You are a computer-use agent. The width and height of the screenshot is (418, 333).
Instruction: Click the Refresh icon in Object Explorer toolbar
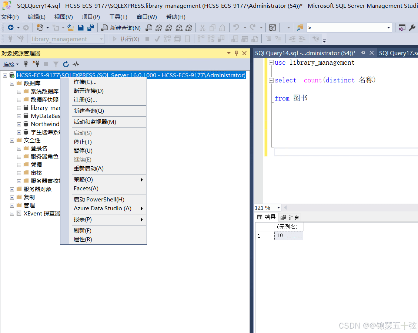66,64
